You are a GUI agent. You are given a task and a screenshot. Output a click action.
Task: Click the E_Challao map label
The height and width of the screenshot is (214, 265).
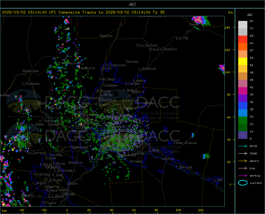tap(53, 108)
